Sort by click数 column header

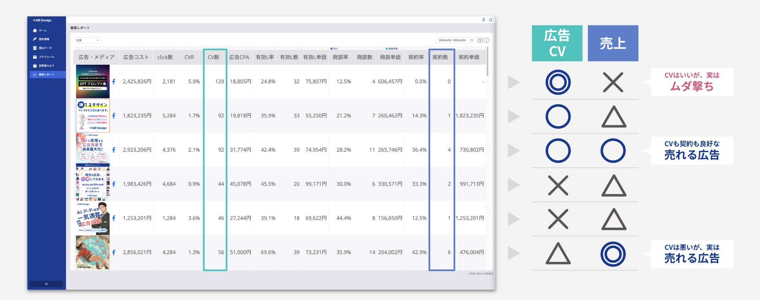165,57
